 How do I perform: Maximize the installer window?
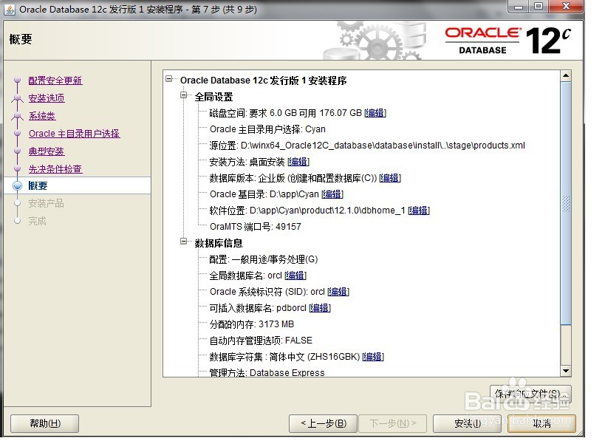tap(539, 7)
